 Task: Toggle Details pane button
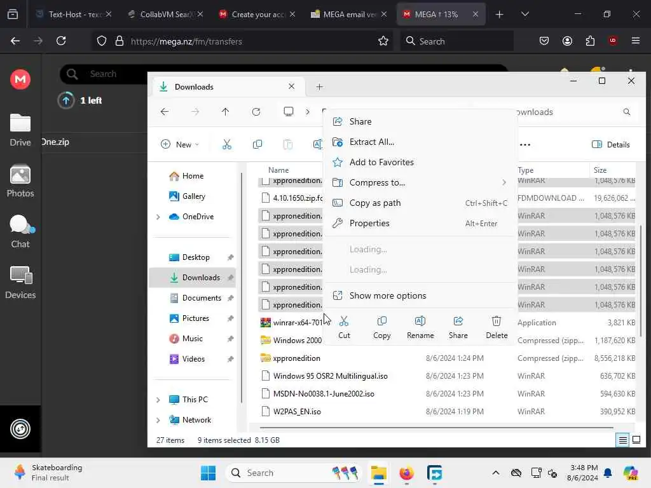pos(611,144)
